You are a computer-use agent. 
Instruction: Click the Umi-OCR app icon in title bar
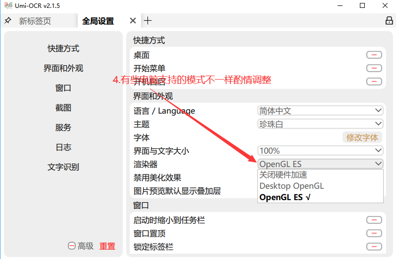(x=7, y=5)
